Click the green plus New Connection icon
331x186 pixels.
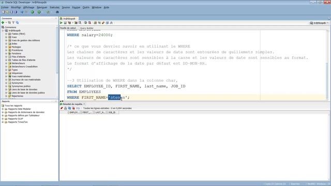[x=3, y=23]
